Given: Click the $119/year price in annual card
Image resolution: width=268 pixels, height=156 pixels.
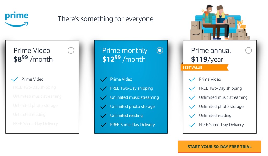Looking at the screenshot, I should pyautogui.click(x=207, y=59).
